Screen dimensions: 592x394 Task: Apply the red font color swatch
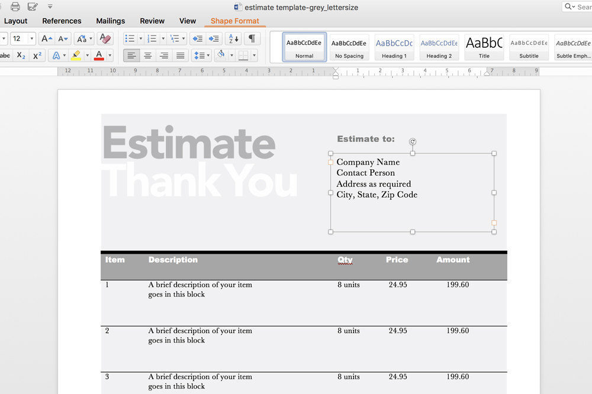99,56
